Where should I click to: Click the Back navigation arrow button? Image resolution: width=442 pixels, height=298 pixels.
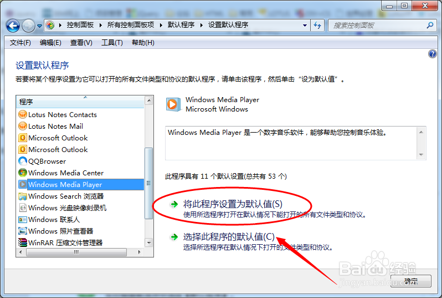point(13,26)
